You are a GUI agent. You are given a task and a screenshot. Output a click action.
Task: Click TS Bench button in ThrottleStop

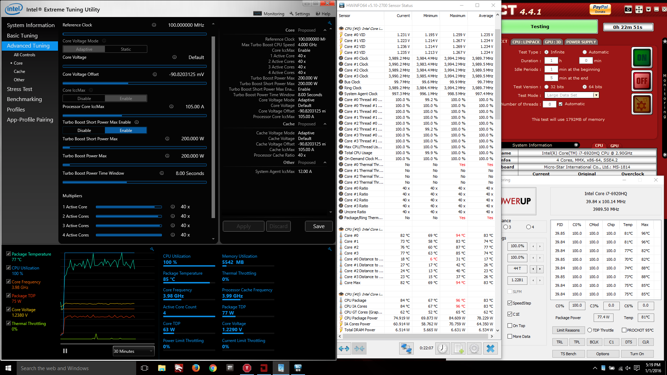568,354
